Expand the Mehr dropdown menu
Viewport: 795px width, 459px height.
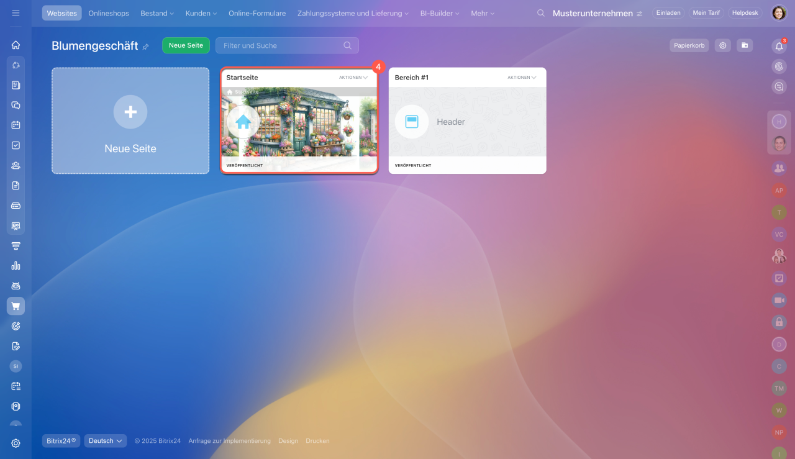pos(483,13)
